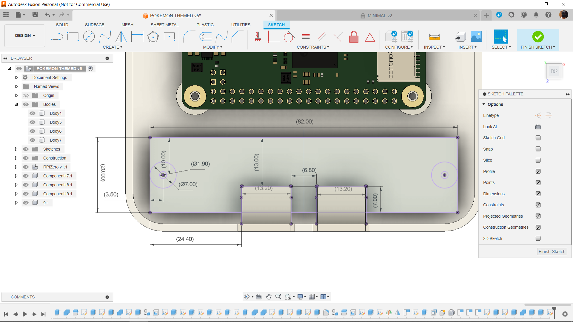Expand the Sketches folder in browser
Screen dimensions: 573x322
click(x=16, y=149)
